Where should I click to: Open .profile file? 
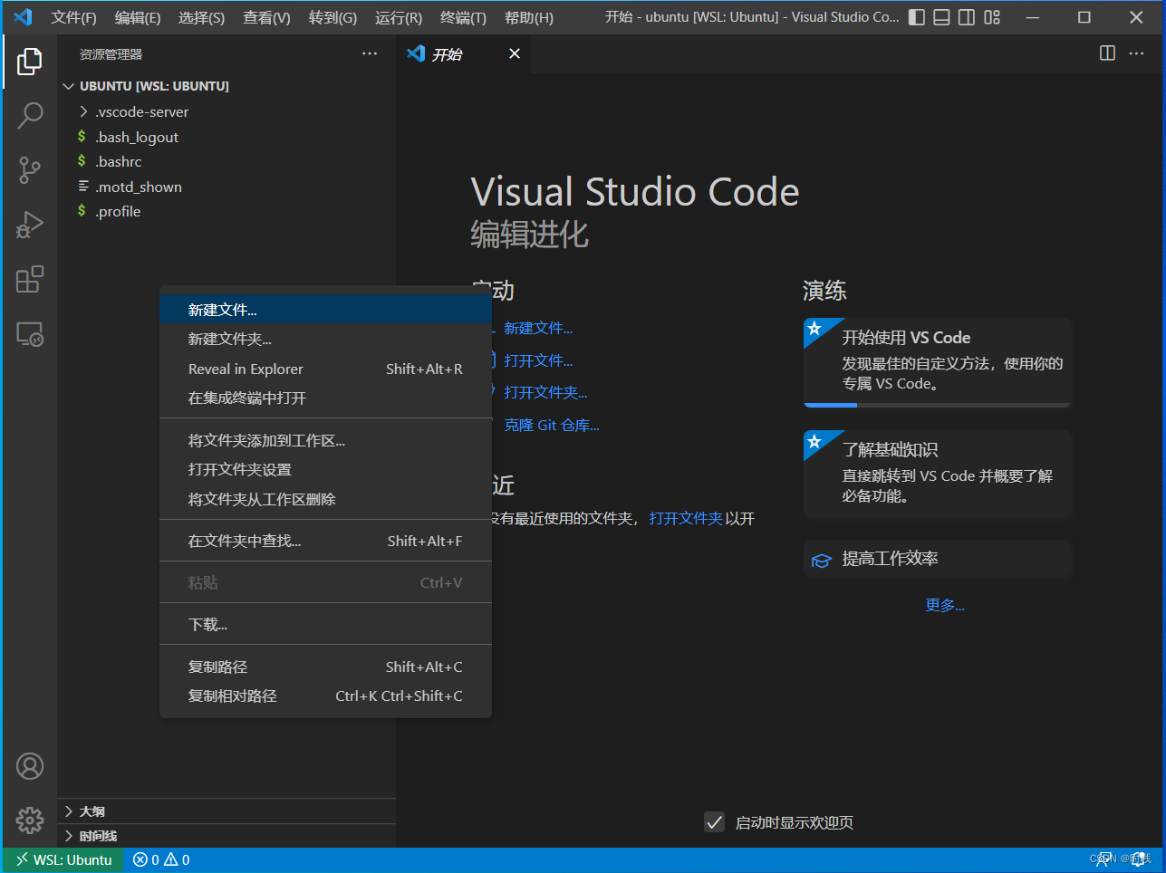pos(226,211)
